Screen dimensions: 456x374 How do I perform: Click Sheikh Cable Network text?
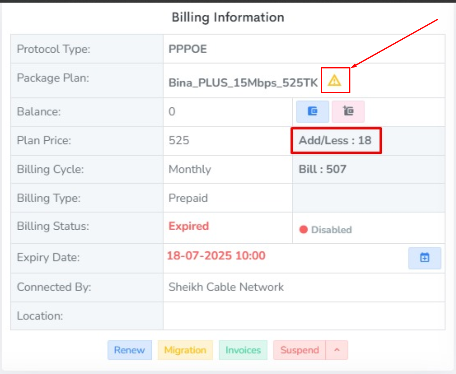(226, 287)
